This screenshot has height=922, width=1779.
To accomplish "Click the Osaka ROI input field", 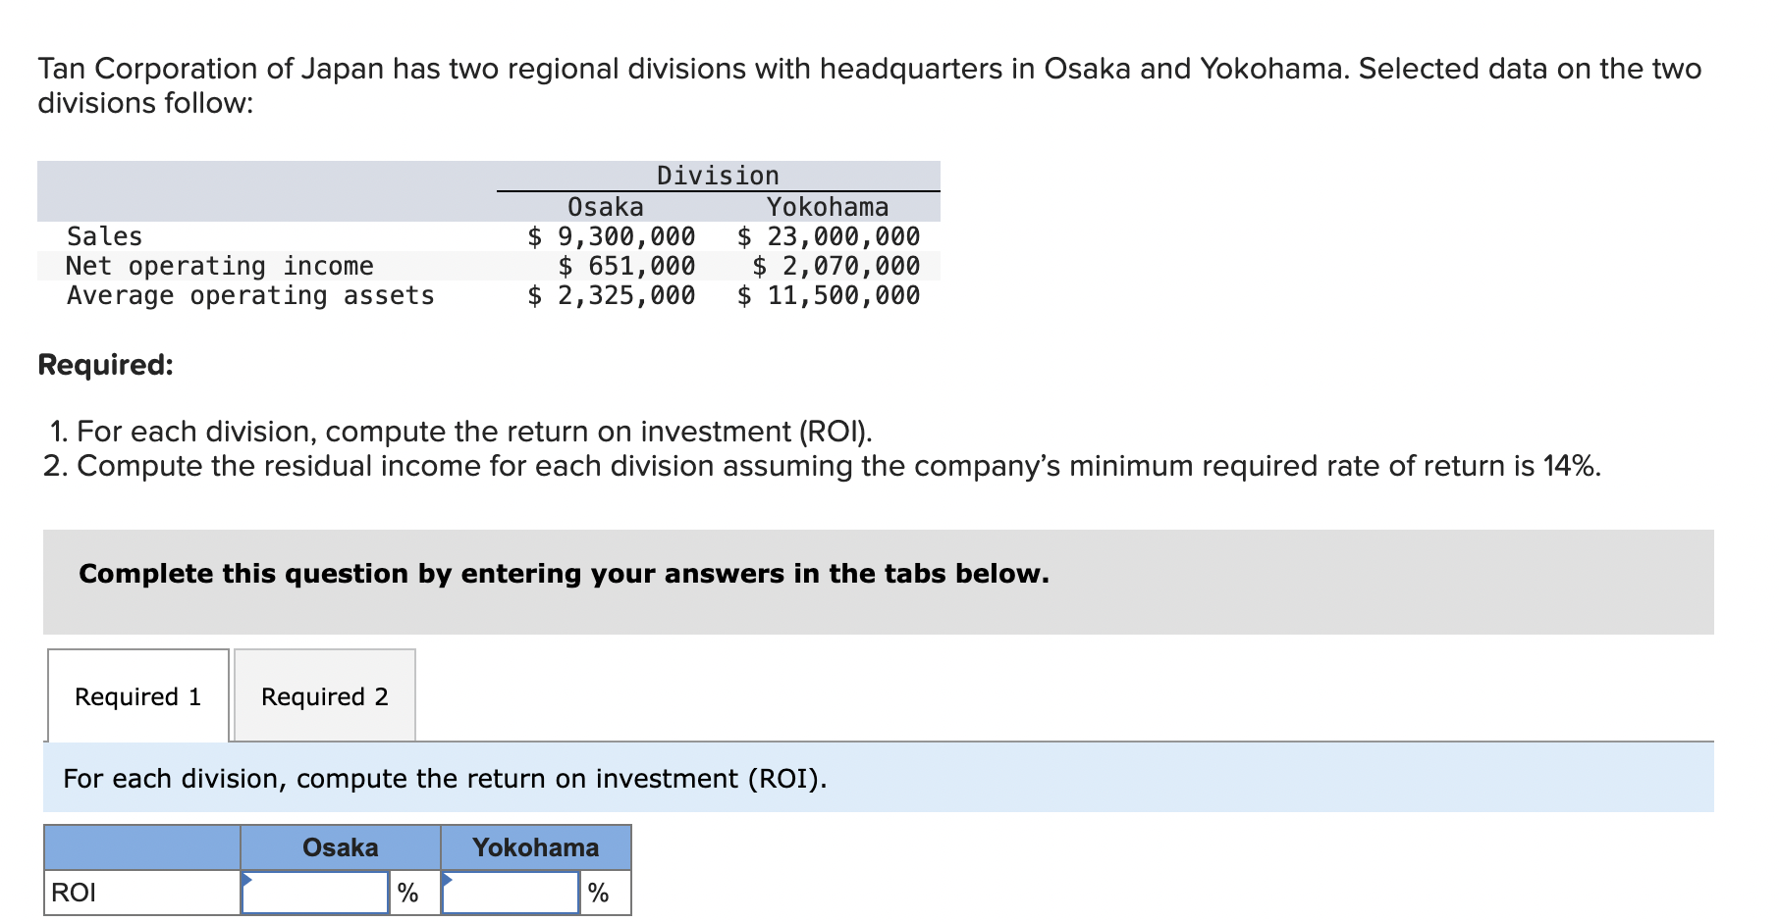I will 315,893.
